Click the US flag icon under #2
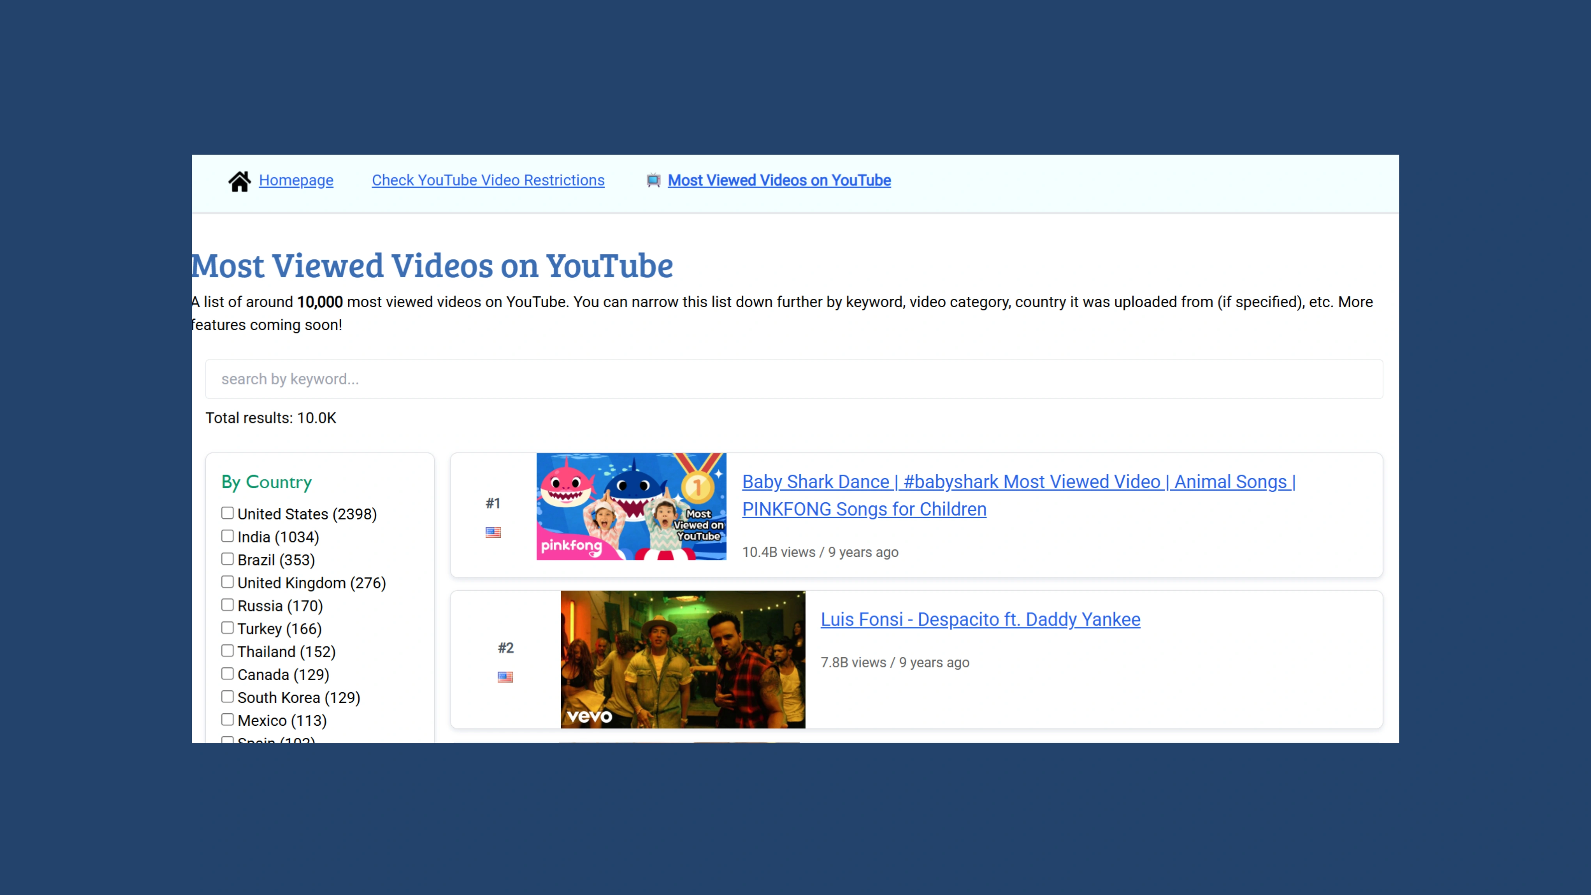 click(x=505, y=677)
